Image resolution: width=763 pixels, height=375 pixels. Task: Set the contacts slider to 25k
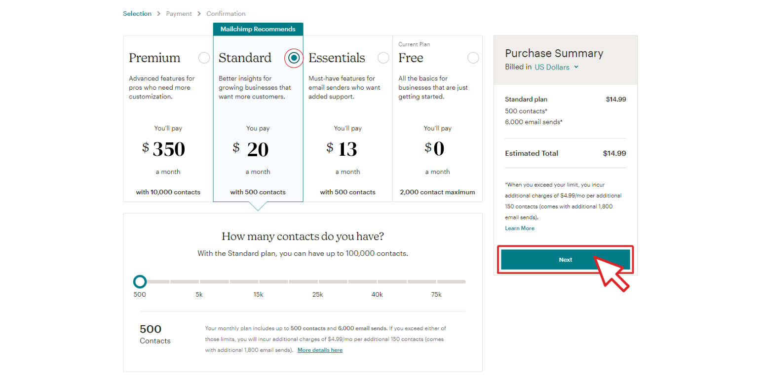(x=317, y=282)
